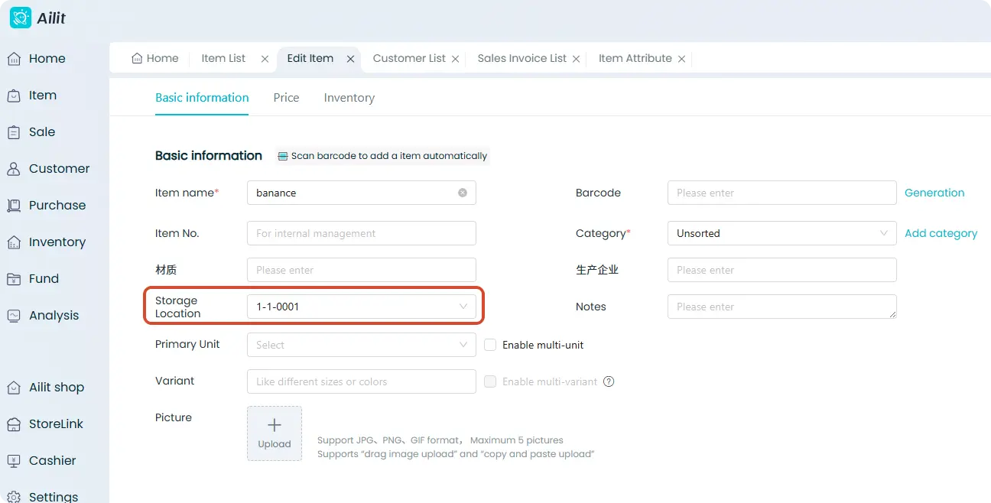Switch to the Home tab
The height and width of the screenshot is (503, 991).
pos(155,58)
